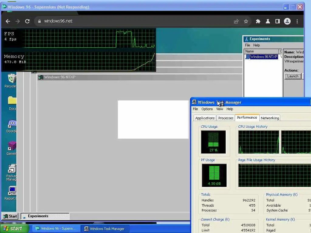Select the Windows 96 NTXP title bar
The width and height of the screenshot is (311, 233).
coord(140,77)
